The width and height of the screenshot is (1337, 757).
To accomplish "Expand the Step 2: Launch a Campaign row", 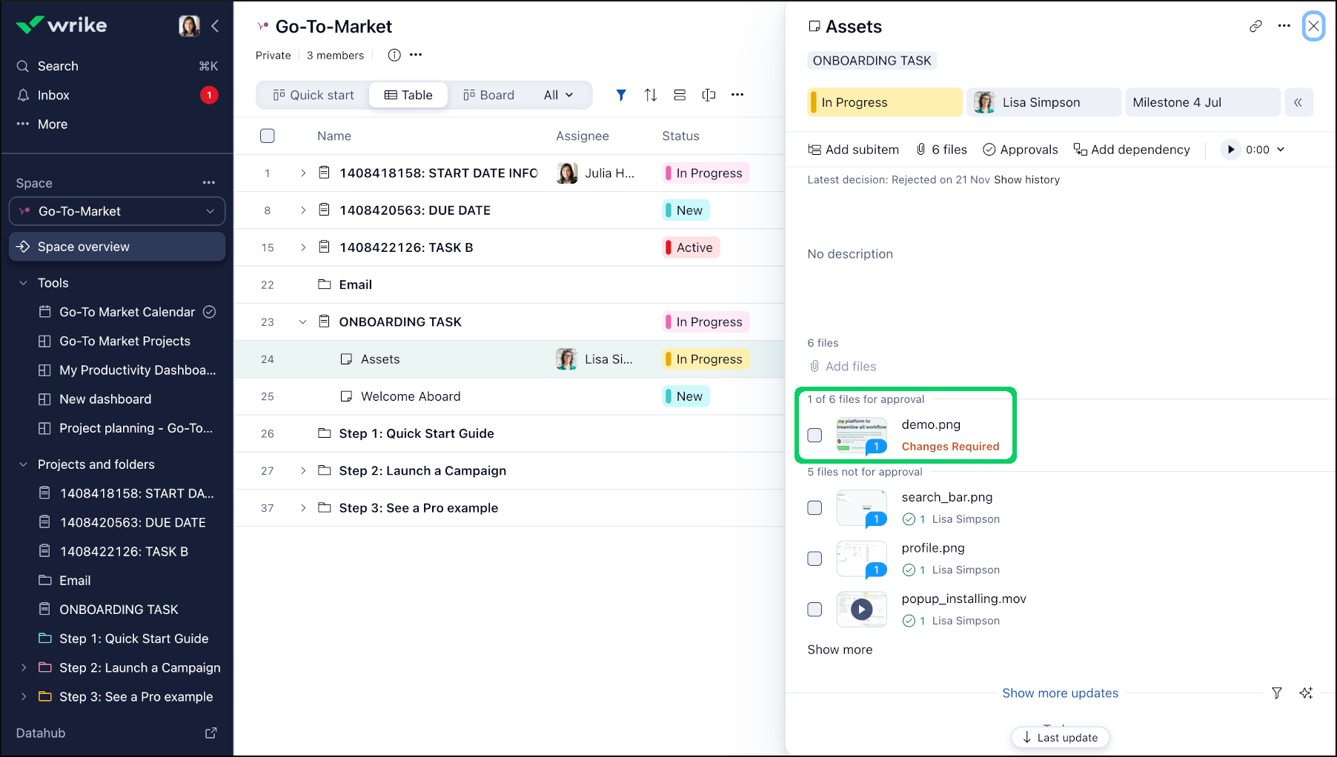I will click(x=302, y=471).
